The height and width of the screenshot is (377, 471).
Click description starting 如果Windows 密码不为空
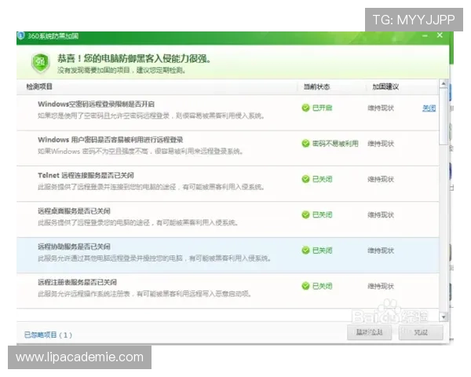pos(141,152)
